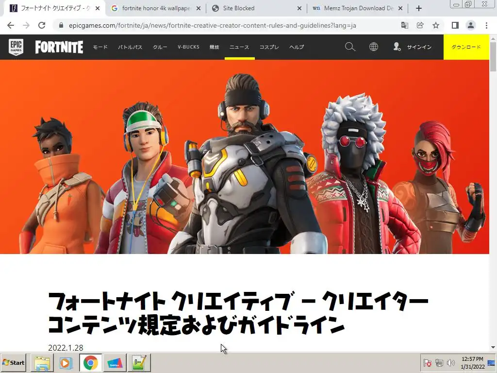Click the yellow ダウンロード button
The height and width of the screenshot is (373, 497).
466,47
